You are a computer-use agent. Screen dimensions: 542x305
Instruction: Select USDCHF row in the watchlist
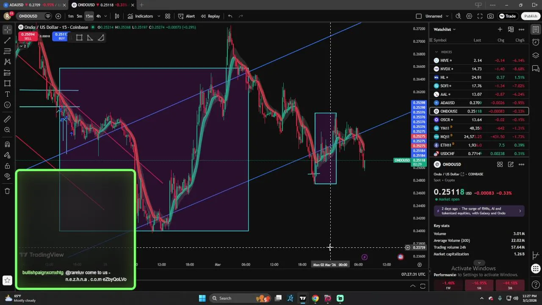479,153
